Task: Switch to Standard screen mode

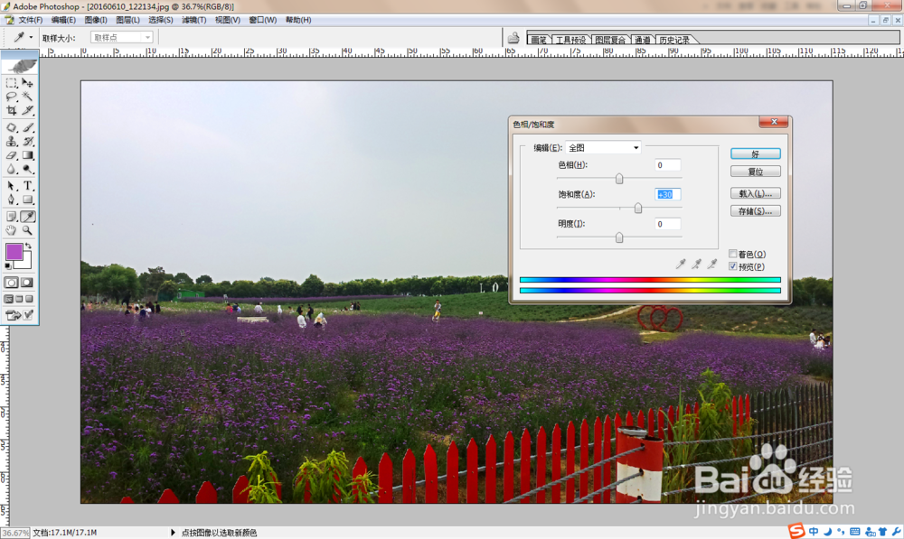Action: 9,300
